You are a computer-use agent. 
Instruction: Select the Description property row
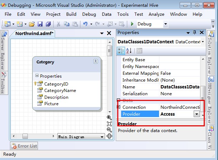pyautogui.click(x=56, y=97)
